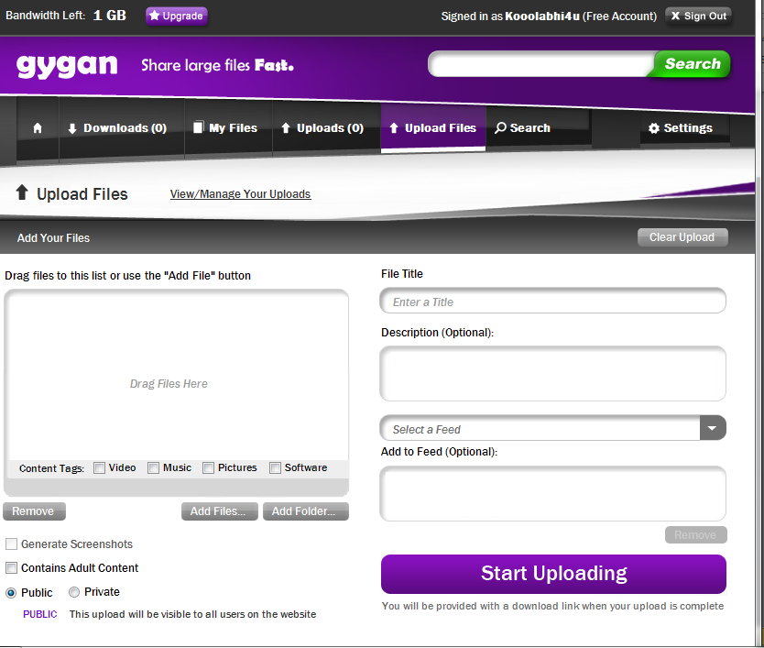Open the home icon tab
The height and width of the screenshot is (648, 764).
click(38, 128)
